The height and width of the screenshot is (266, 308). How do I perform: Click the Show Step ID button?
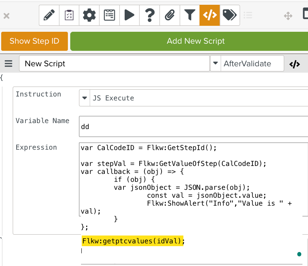tap(35, 41)
